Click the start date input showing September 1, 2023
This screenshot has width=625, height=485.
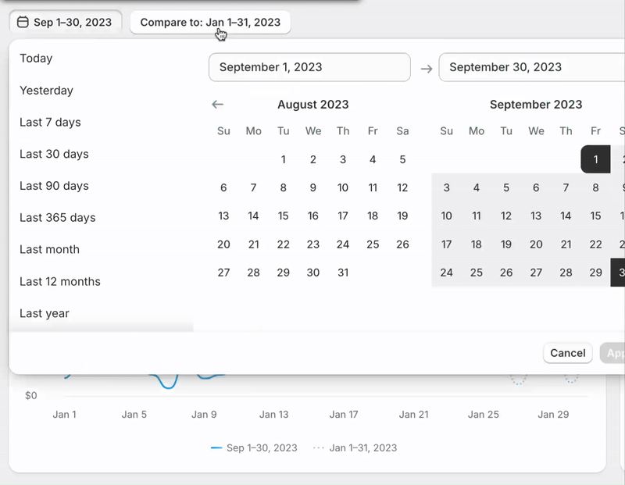coord(309,68)
